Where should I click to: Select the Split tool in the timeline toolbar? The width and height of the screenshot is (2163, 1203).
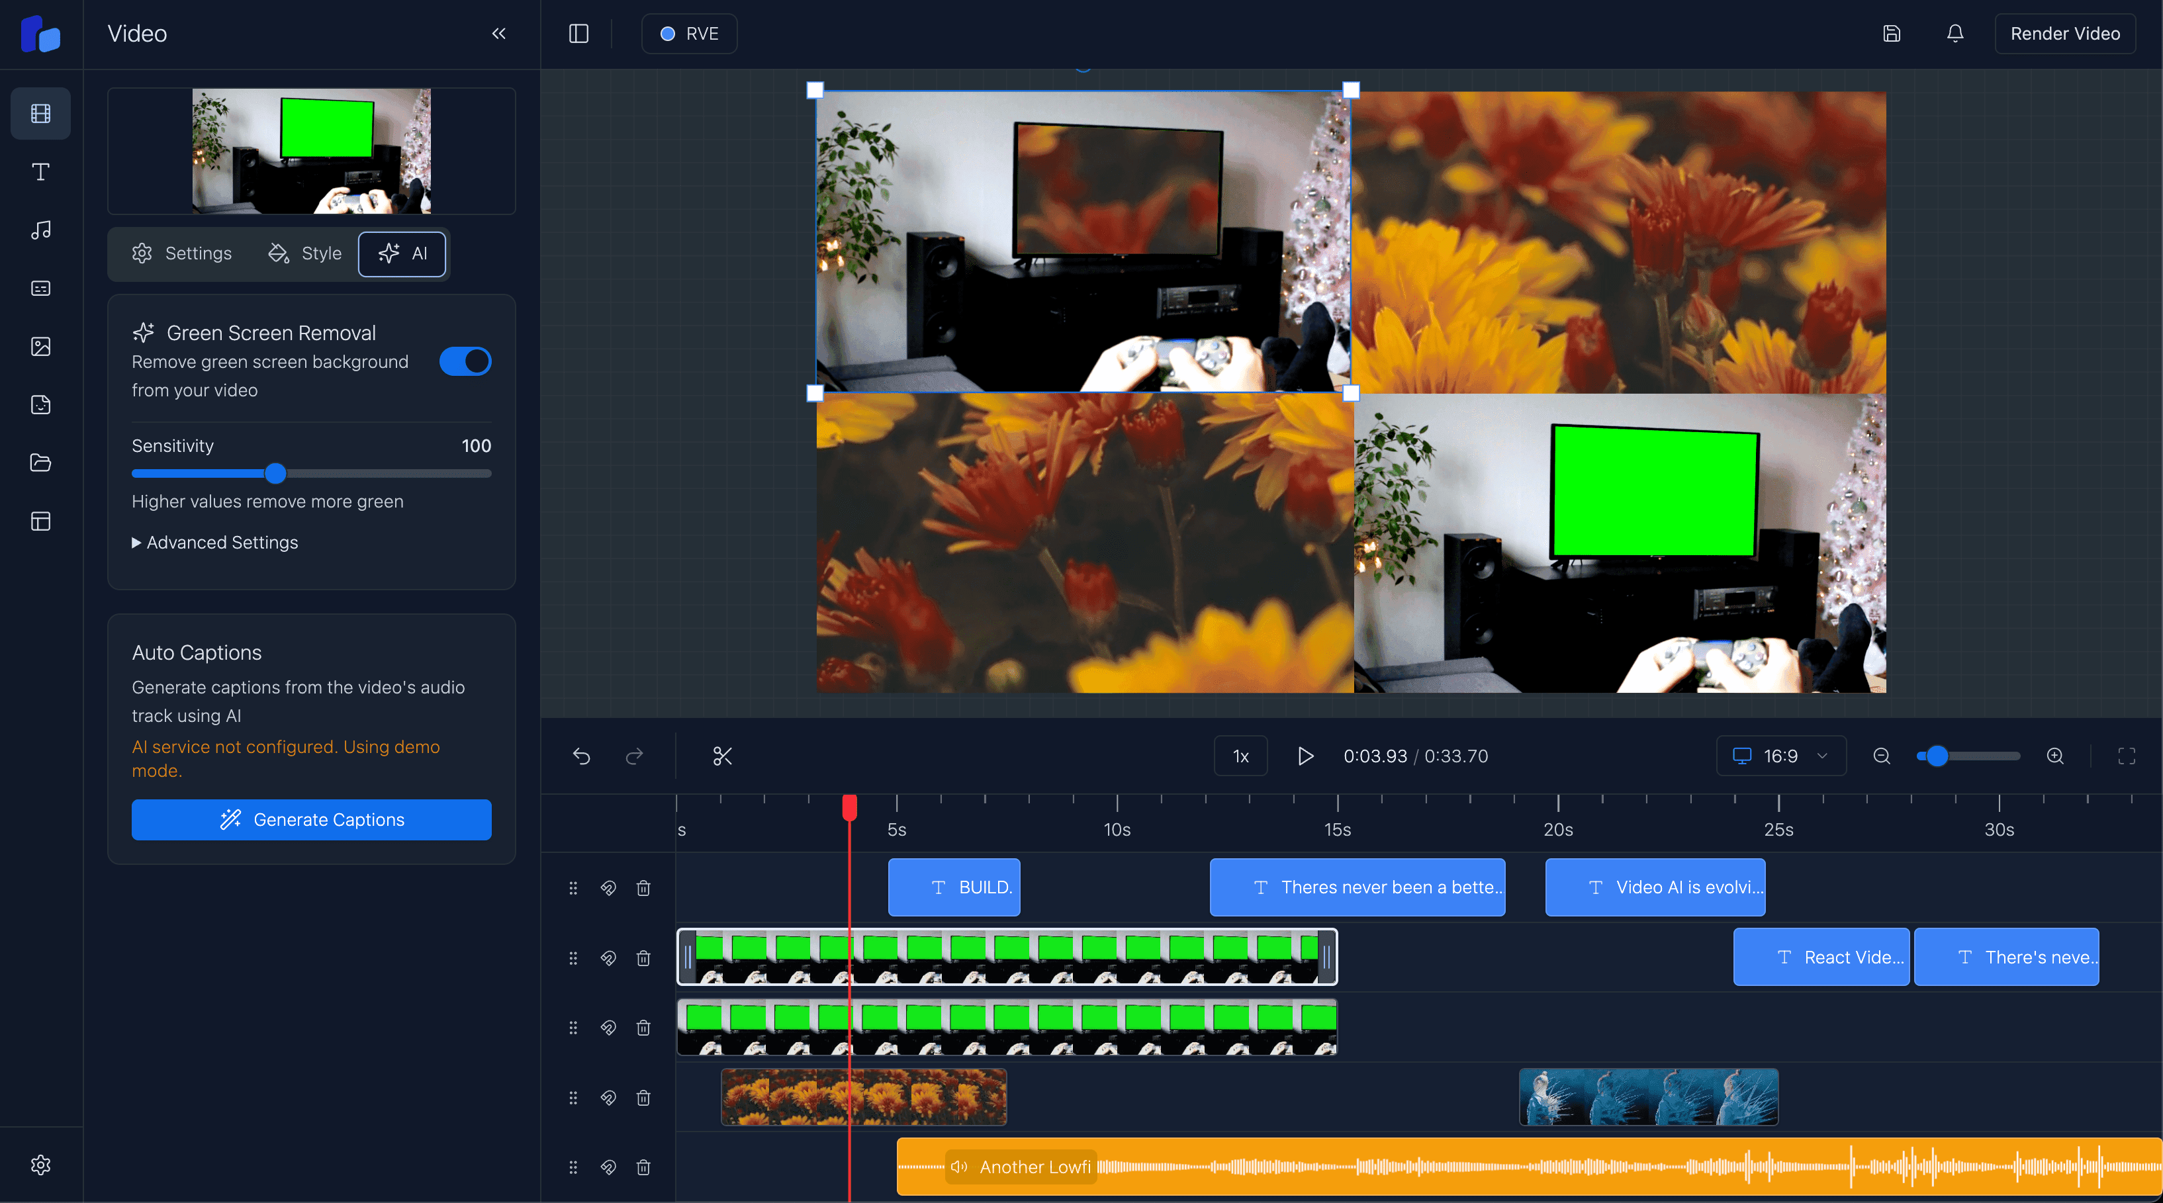723,756
